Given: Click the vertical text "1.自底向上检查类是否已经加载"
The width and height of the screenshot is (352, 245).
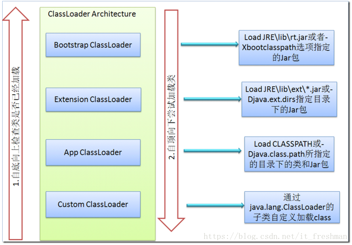Looking at the screenshot, I should click(x=16, y=126).
